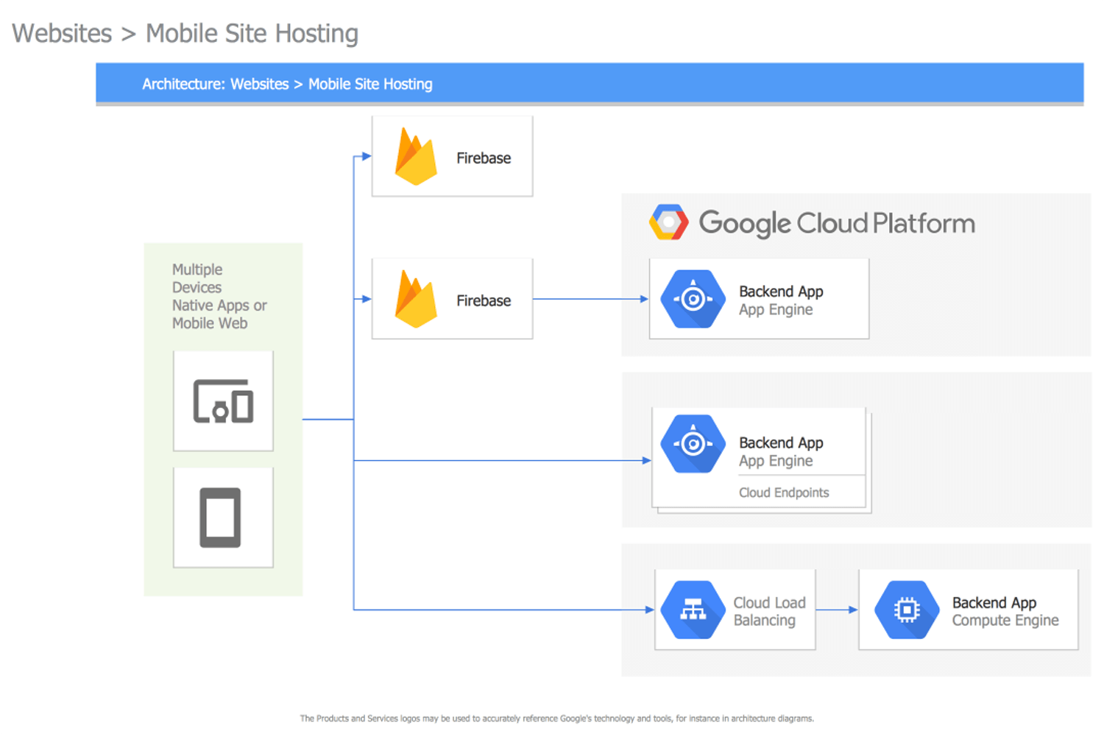This screenshot has width=1104, height=734.
Task: Select the Multiple Devices Native Apps description
Action: (219, 296)
